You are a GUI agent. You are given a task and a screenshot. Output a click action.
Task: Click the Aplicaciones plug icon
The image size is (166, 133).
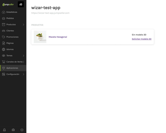(x=4, y=68)
